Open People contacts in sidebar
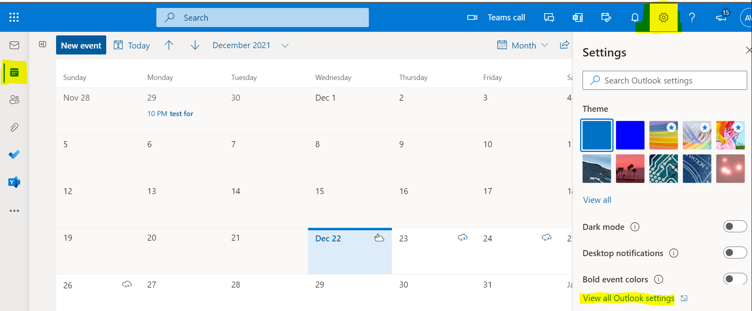The image size is (752, 311). pyautogui.click(x=14, y=99)
